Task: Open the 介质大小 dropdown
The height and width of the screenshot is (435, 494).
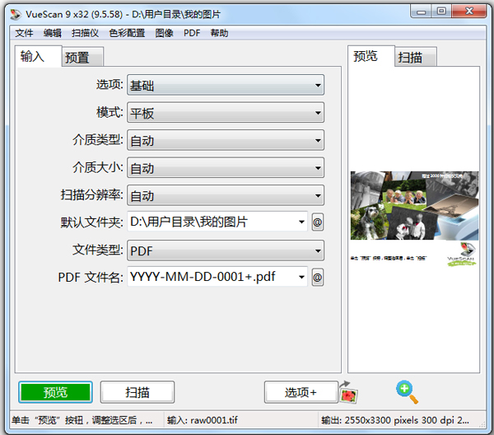Action: (226, 168)
